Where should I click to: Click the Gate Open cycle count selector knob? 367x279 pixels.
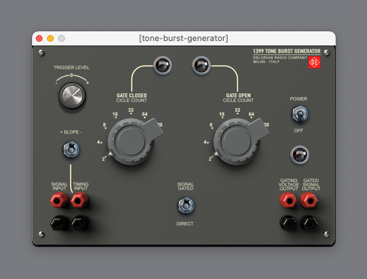237,141
